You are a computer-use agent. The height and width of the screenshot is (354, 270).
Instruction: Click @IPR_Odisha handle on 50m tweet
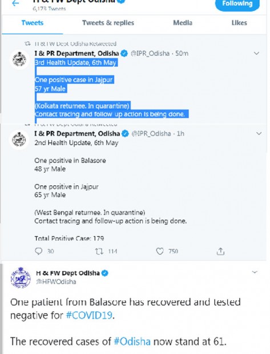(150, 54)
